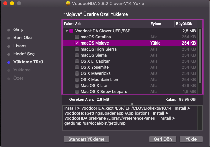Click the pane resize handle dot
The height and width of the screenshot is (147, 210).
(x=132, y=104)
